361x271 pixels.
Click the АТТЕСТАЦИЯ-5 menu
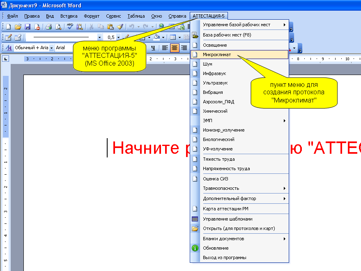tap(209, 16)
